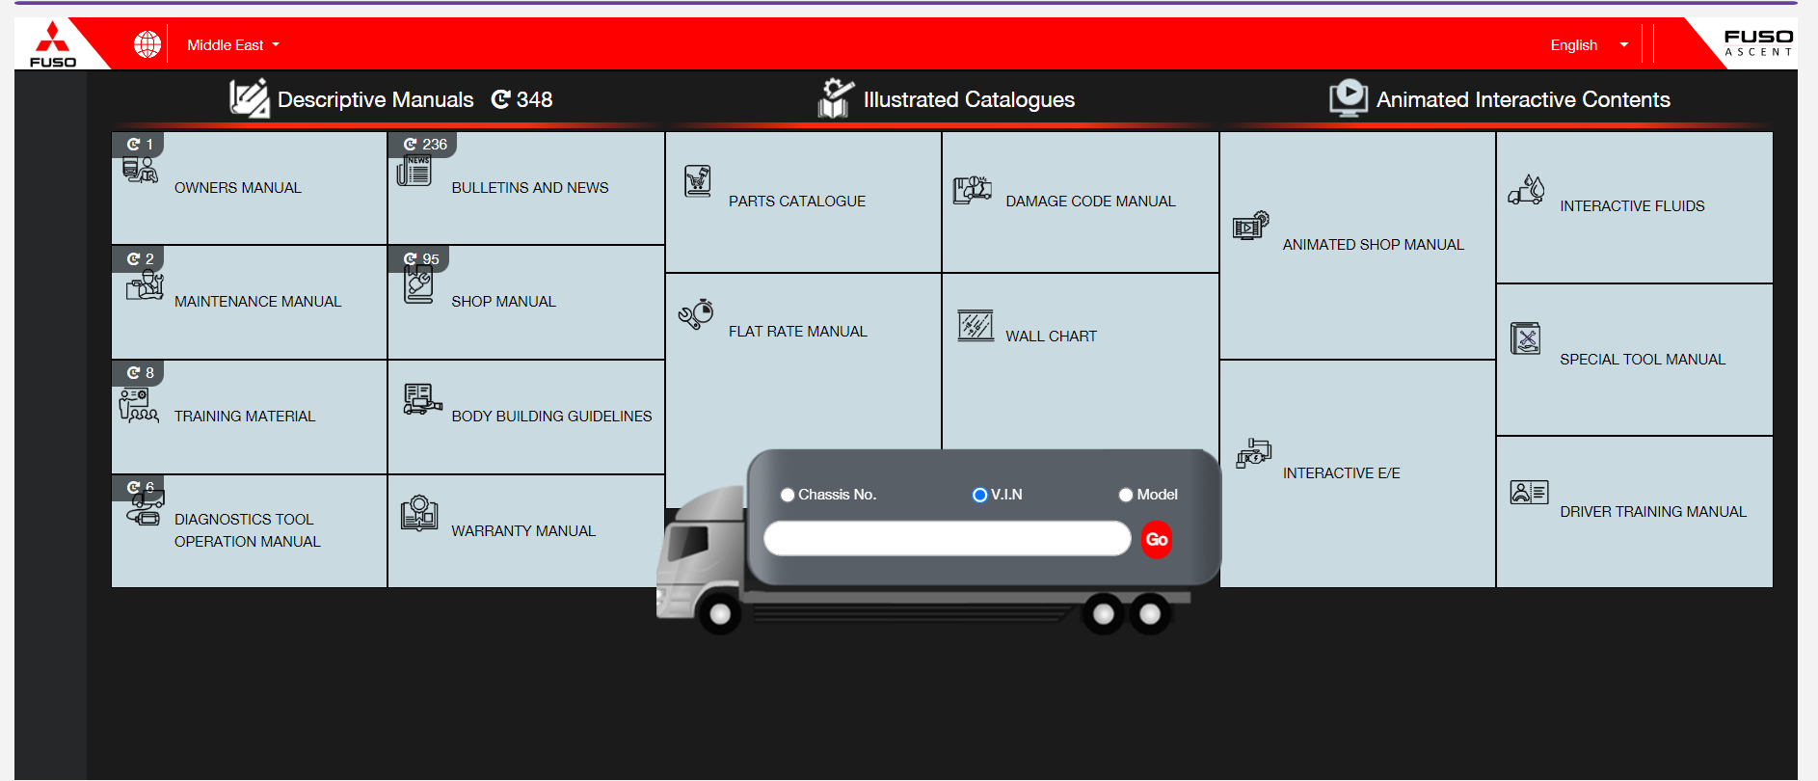Open DRIVER TRAINING MANUAL link
This screenshot has height=781, width=1818.
(1653, 512)
